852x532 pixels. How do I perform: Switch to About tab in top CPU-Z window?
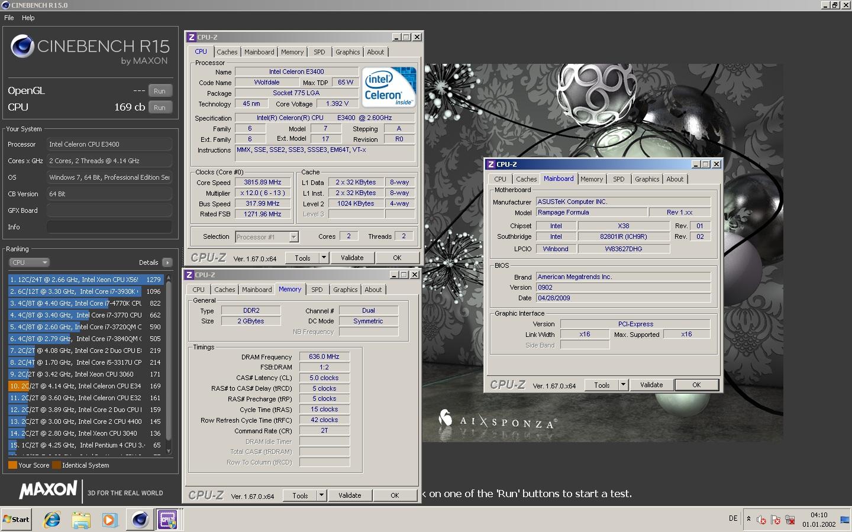(376, 52)
